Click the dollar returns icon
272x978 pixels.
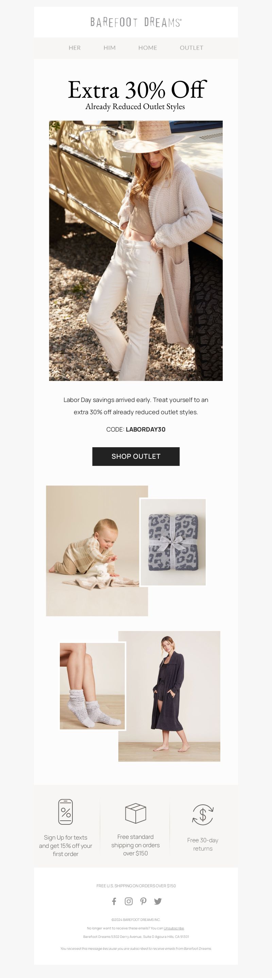click(203, 814)
